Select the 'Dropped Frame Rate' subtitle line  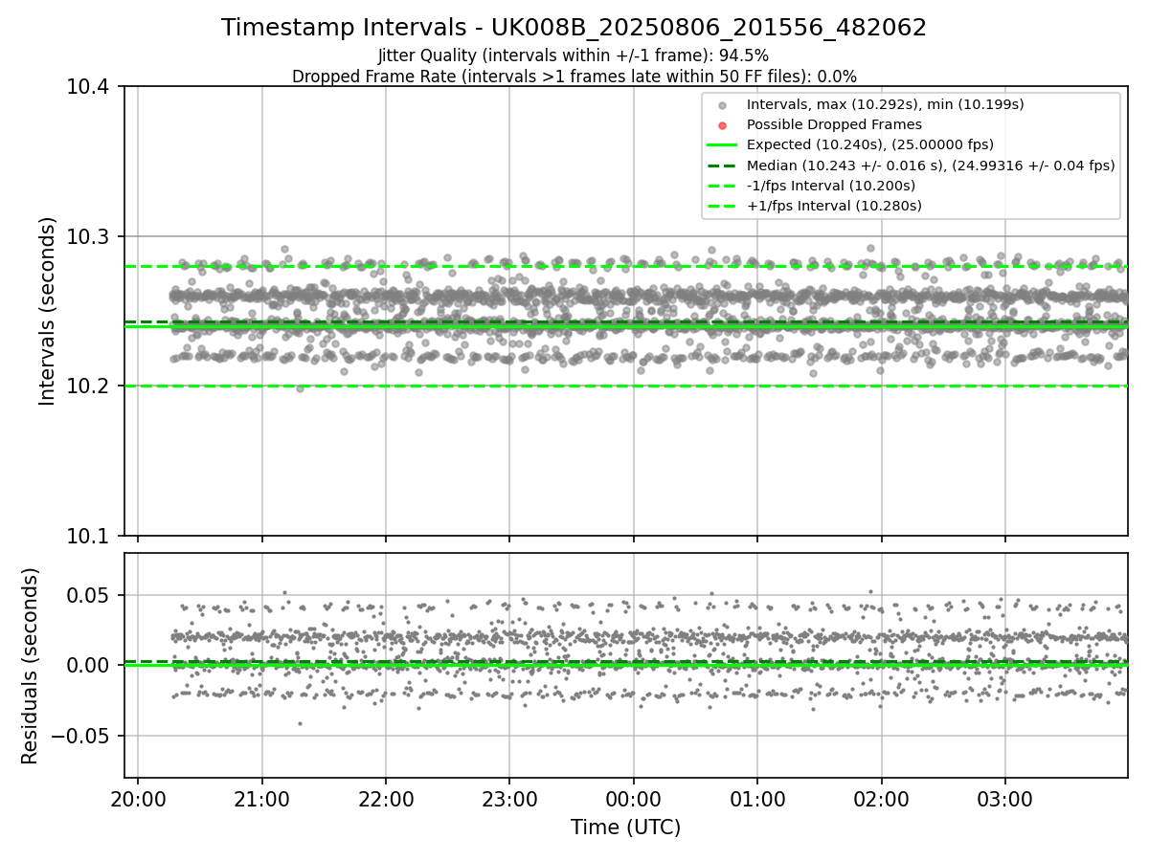574,77
